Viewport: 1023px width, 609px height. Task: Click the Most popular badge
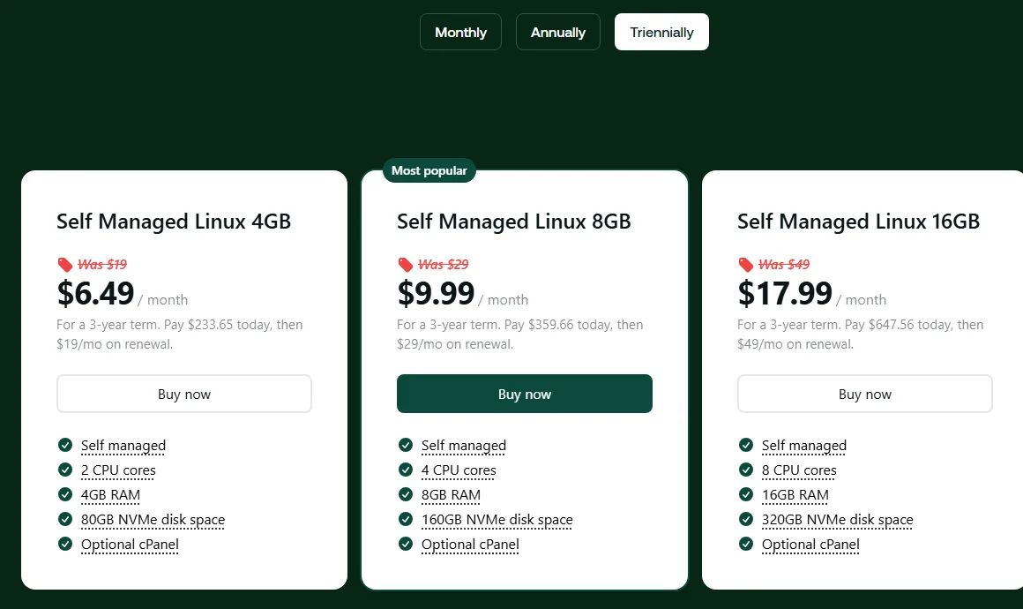429,170
